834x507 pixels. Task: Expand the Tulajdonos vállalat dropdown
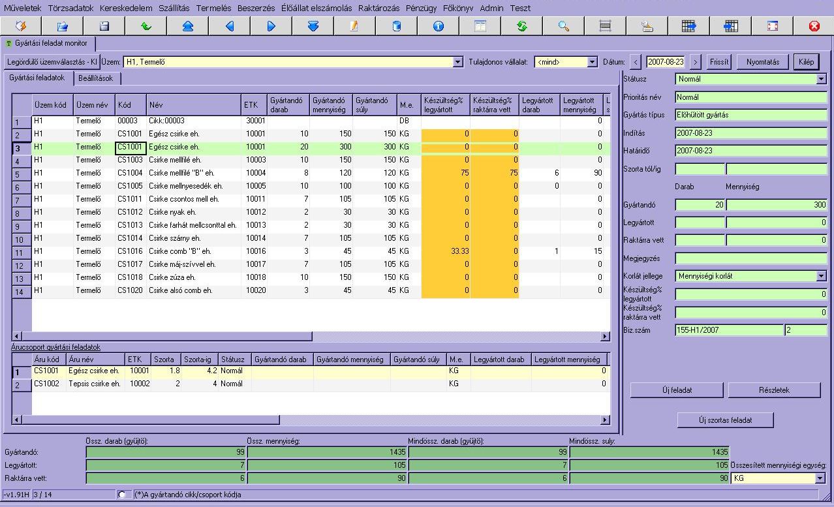coord(592,62)
